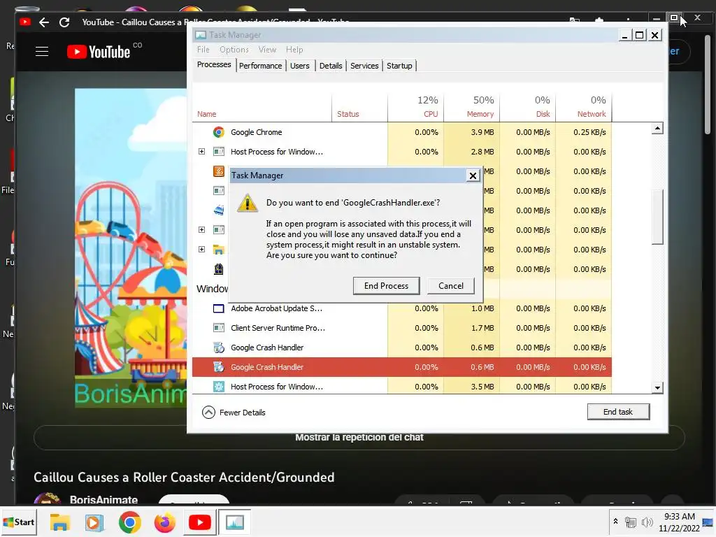The width and height of the screenshot is (716, 537).
Task: Click the network tray icon
Action: pos(631,522)
